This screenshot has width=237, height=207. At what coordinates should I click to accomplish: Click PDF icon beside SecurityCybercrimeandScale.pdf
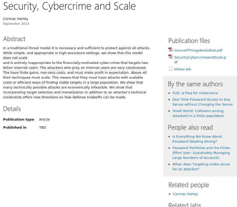pos(170,57)
